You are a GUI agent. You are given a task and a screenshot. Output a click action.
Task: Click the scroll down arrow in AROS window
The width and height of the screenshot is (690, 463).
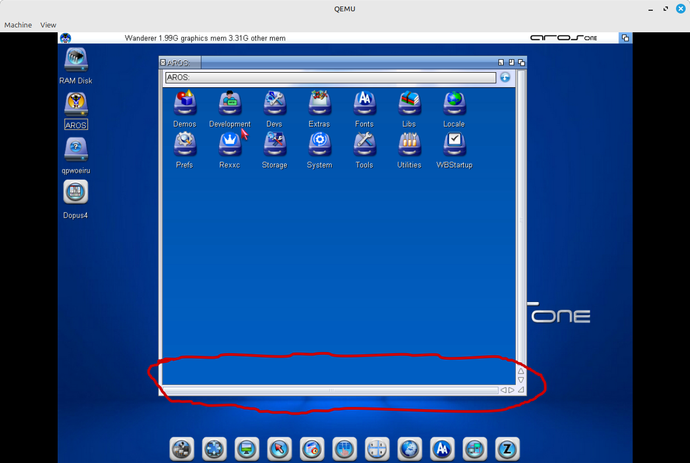point(521,380)
